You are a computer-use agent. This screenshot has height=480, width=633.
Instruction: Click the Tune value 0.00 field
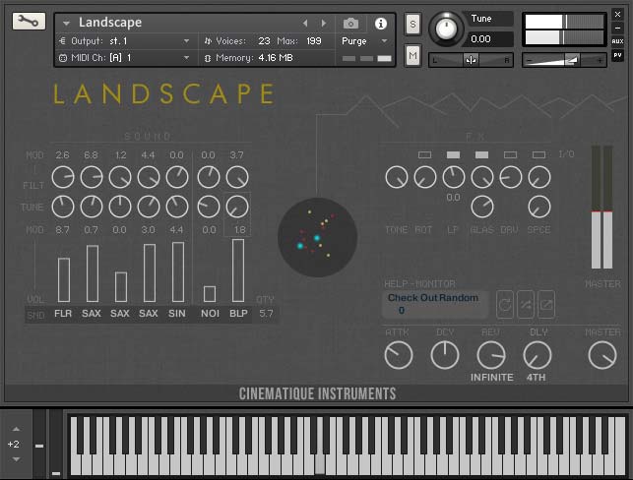click(490, 39)
